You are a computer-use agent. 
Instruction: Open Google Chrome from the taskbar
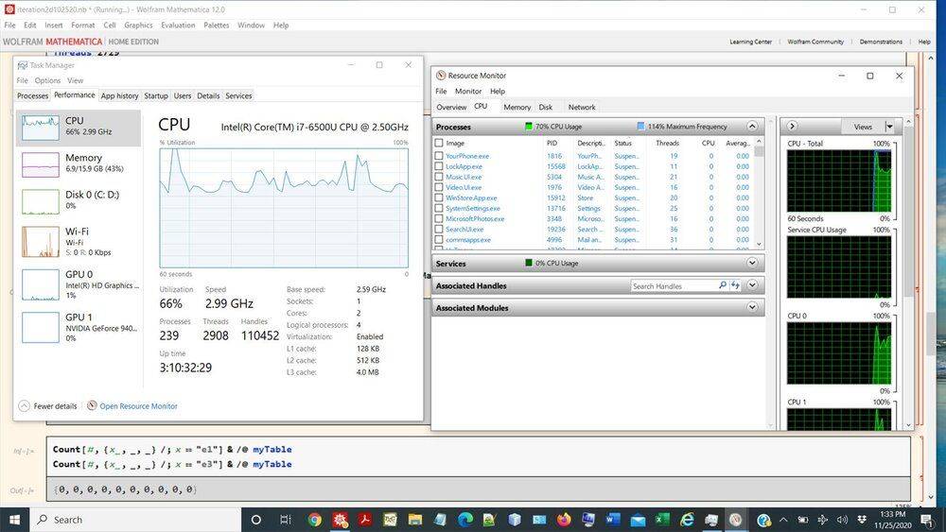(x=314, y=520)
